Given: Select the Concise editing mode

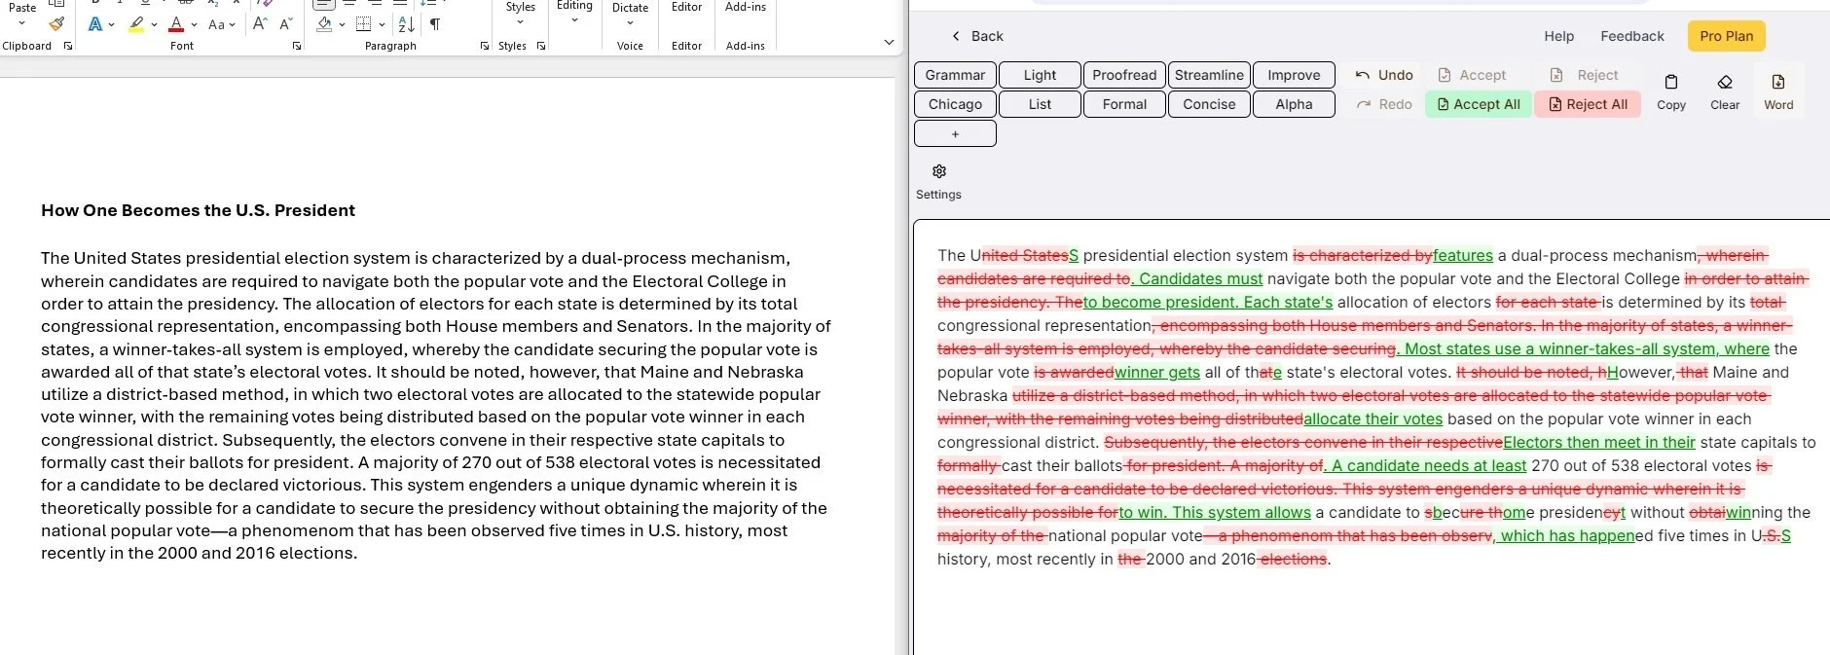Looking at the screenshot, I should pyautogui.click(x=1209, y=104).
